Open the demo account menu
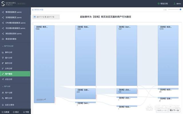Viewport: 183px width, 114px height. coord(177,4)
